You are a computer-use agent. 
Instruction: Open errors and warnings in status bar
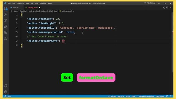tap(8, 96)
